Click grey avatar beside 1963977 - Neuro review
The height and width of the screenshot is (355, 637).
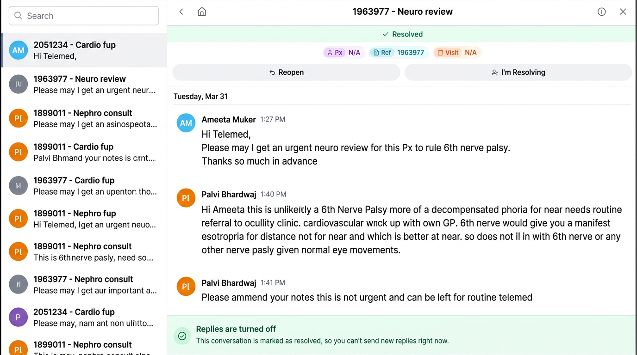[x=19, y=84]
